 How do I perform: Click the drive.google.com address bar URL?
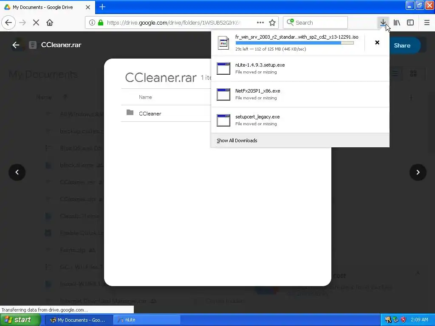pos(173,22)
